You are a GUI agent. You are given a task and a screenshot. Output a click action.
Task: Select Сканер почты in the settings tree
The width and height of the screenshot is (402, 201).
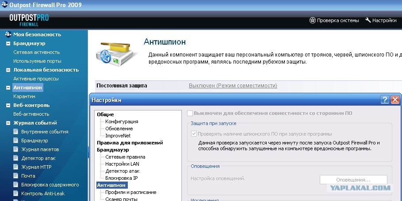click(x=121, y=199)
